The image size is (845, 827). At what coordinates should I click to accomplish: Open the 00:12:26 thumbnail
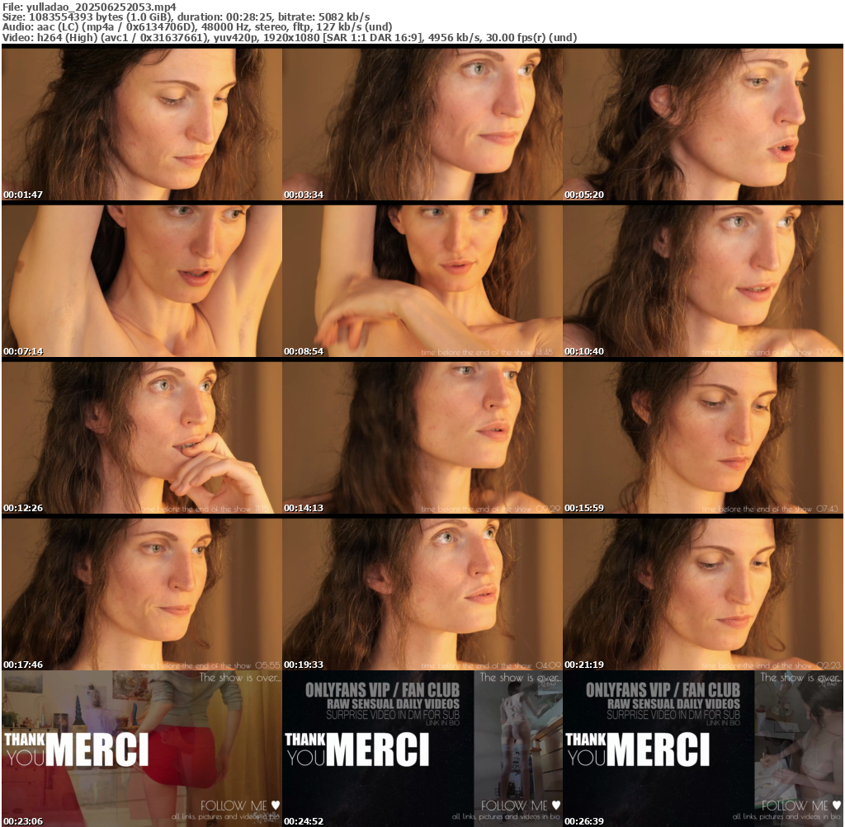[141, 437]
